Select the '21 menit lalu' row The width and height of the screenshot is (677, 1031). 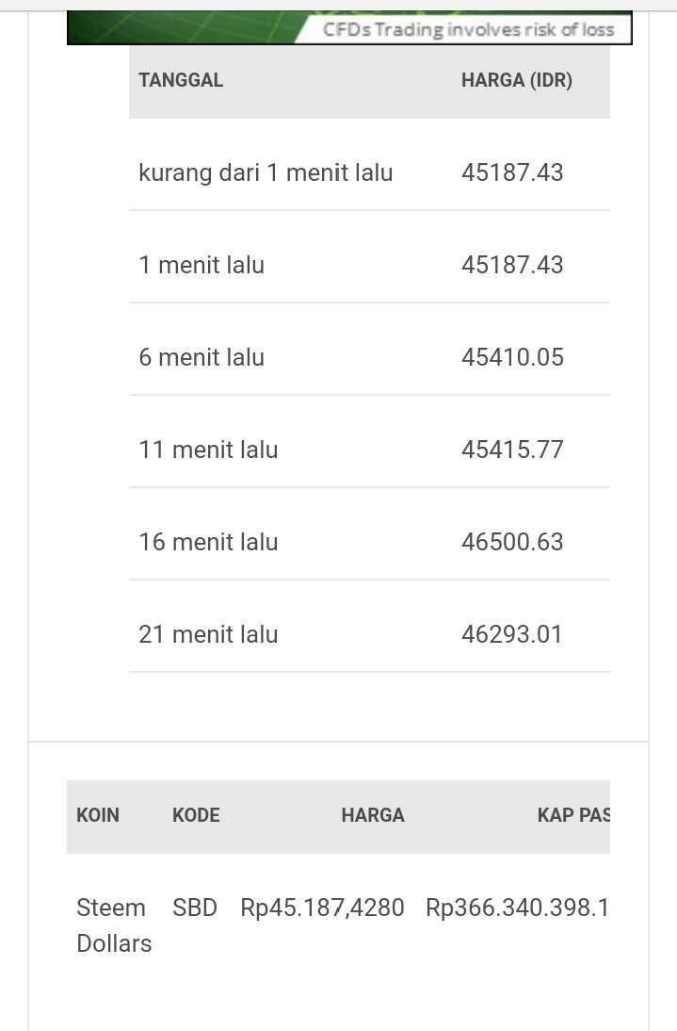[370, 634]
